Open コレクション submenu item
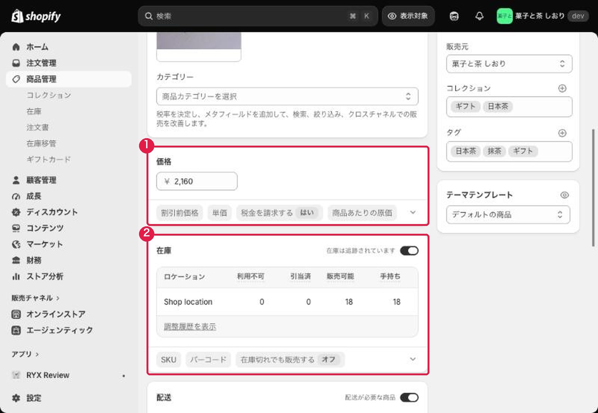 (x=49, y=95)
